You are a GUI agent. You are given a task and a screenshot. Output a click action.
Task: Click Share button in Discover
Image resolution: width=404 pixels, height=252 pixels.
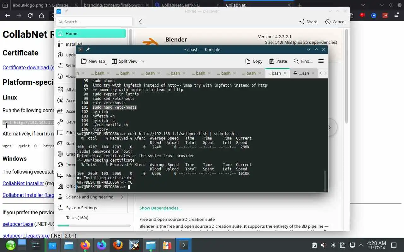(308, 22)
